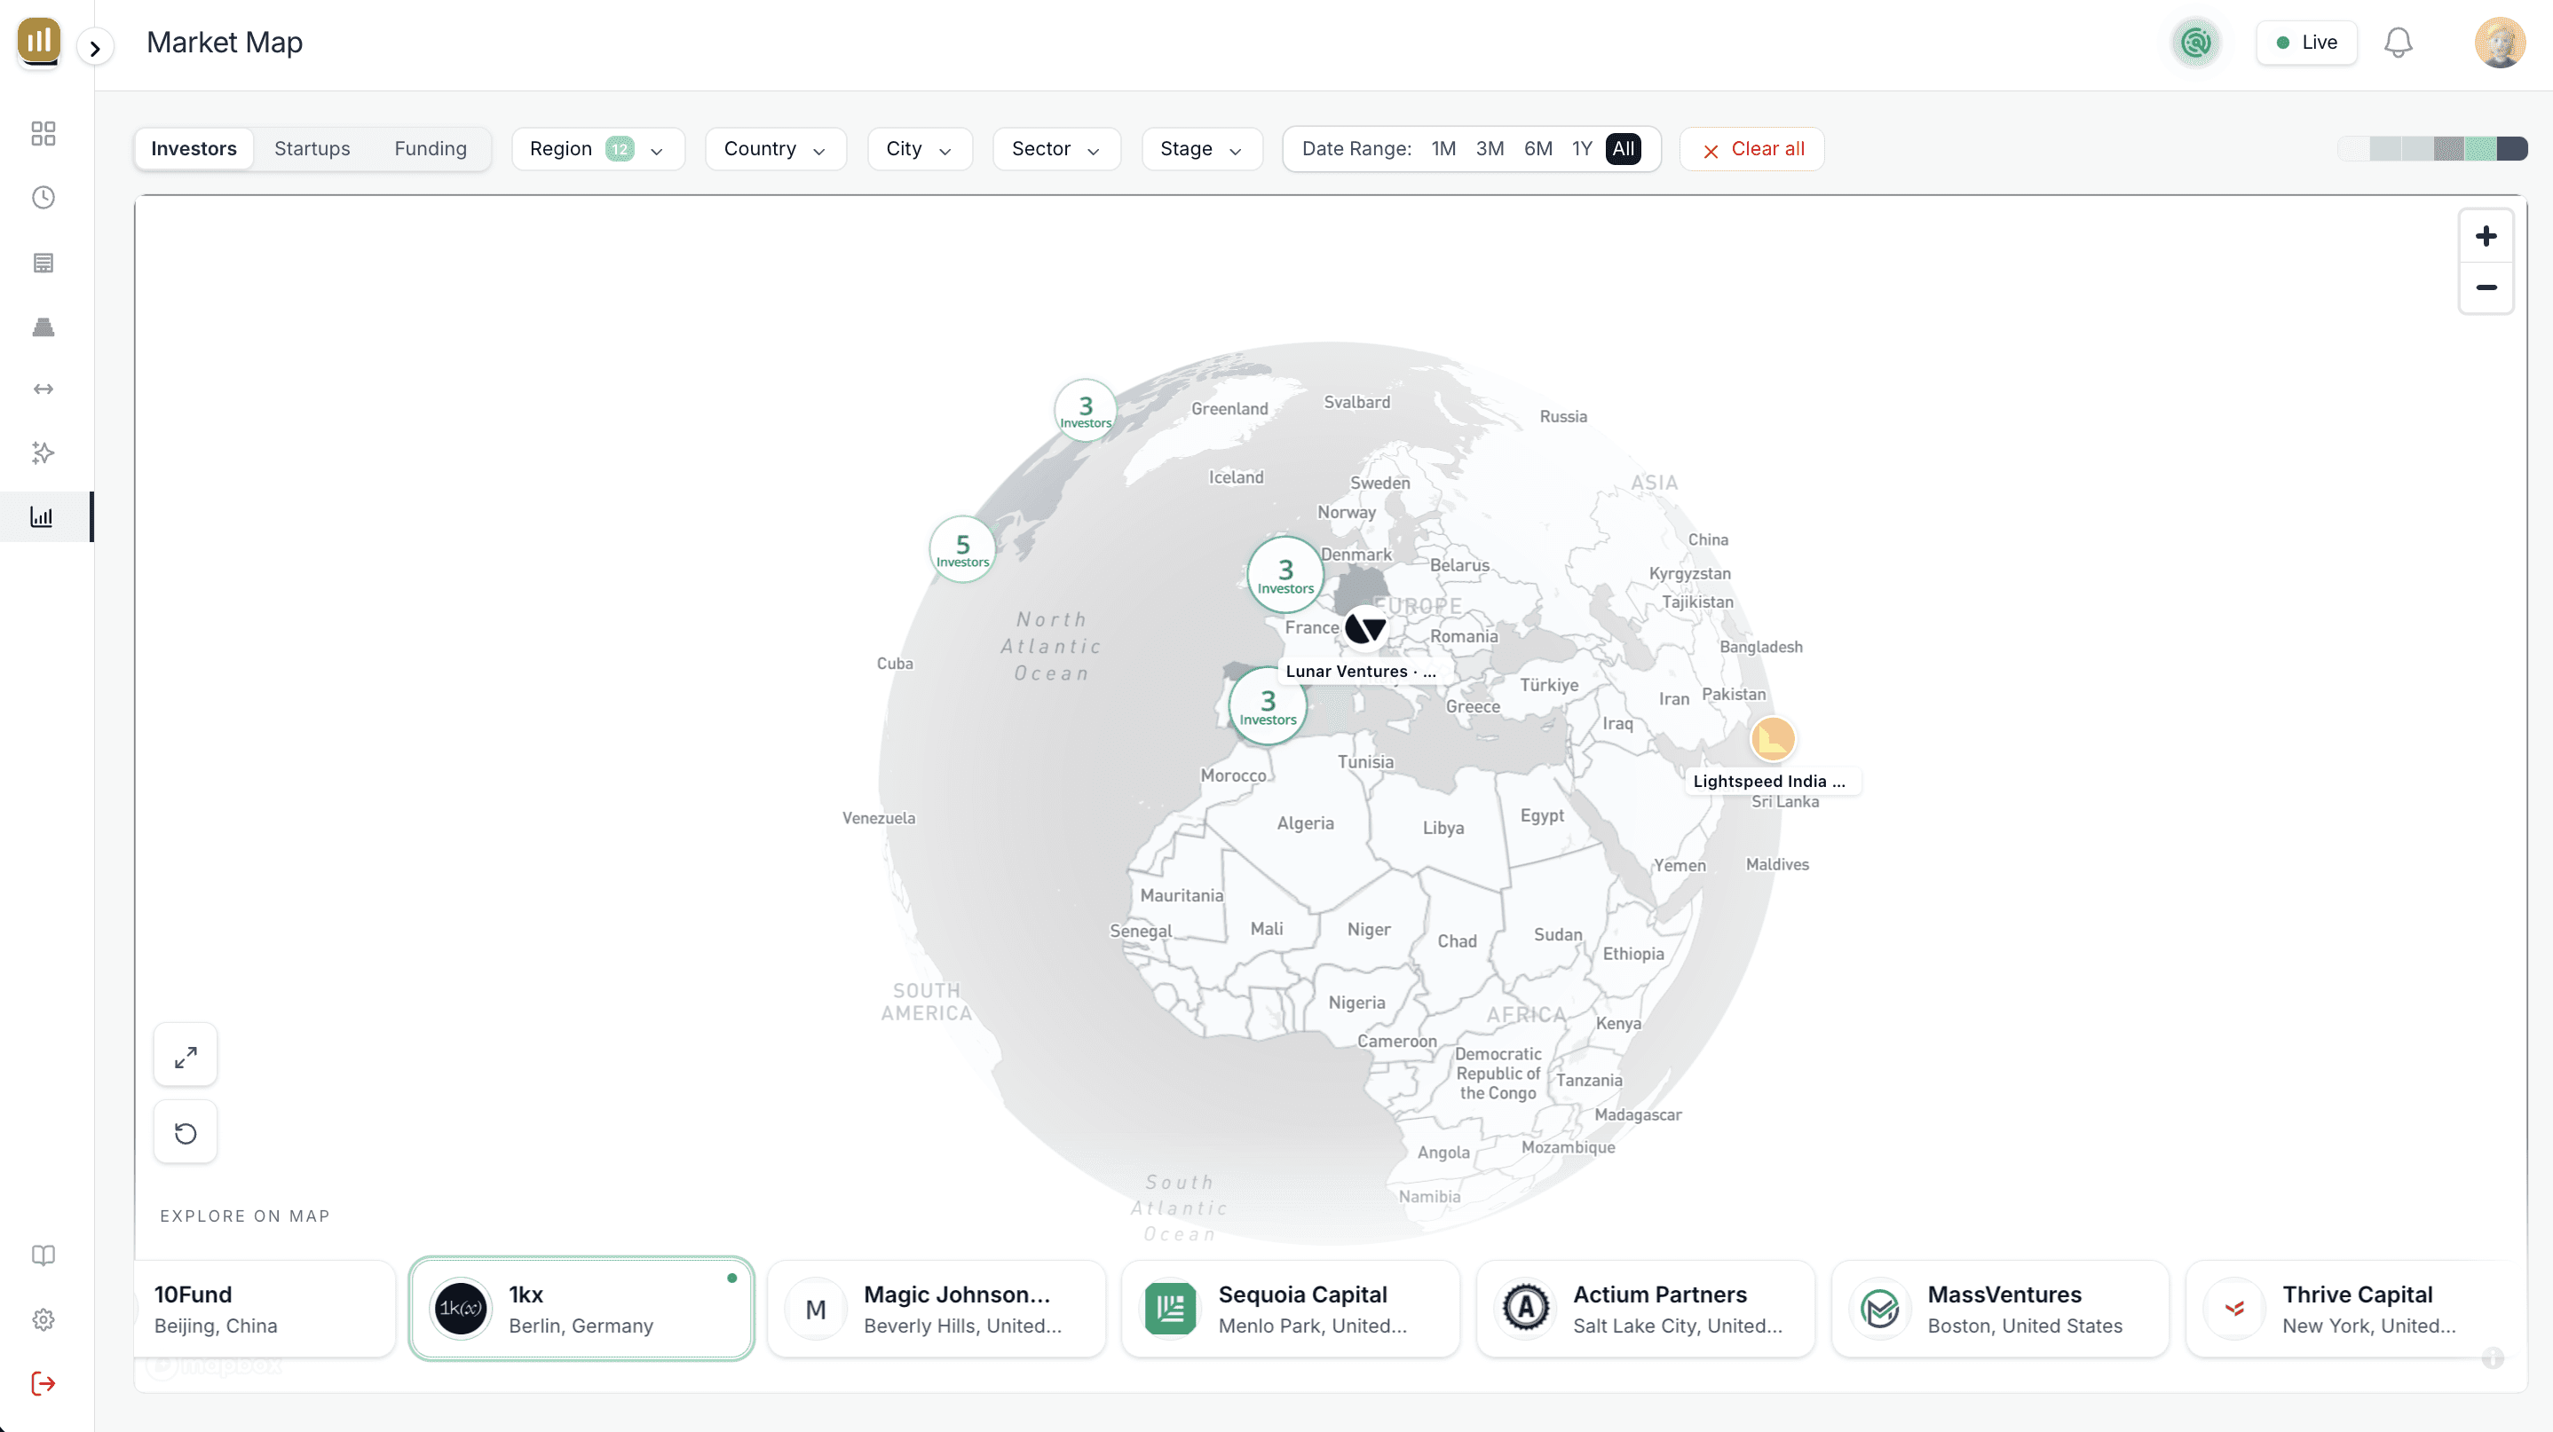Open the settings gear in sidebar

pyautogui.click(x=43, y=1319)
